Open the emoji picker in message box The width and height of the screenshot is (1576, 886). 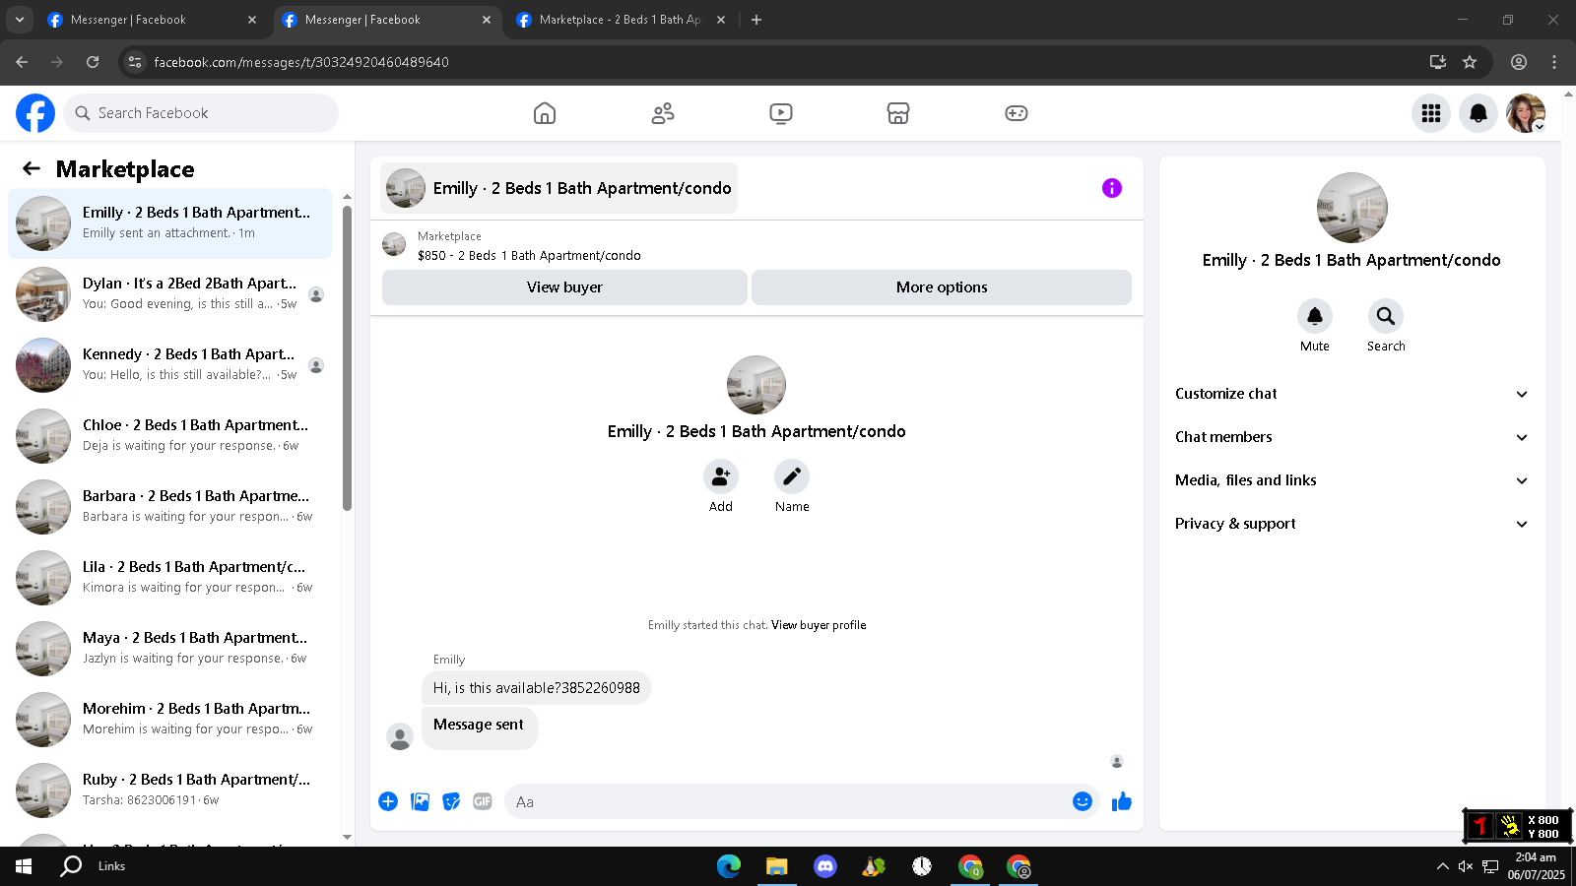[1083, 801]
